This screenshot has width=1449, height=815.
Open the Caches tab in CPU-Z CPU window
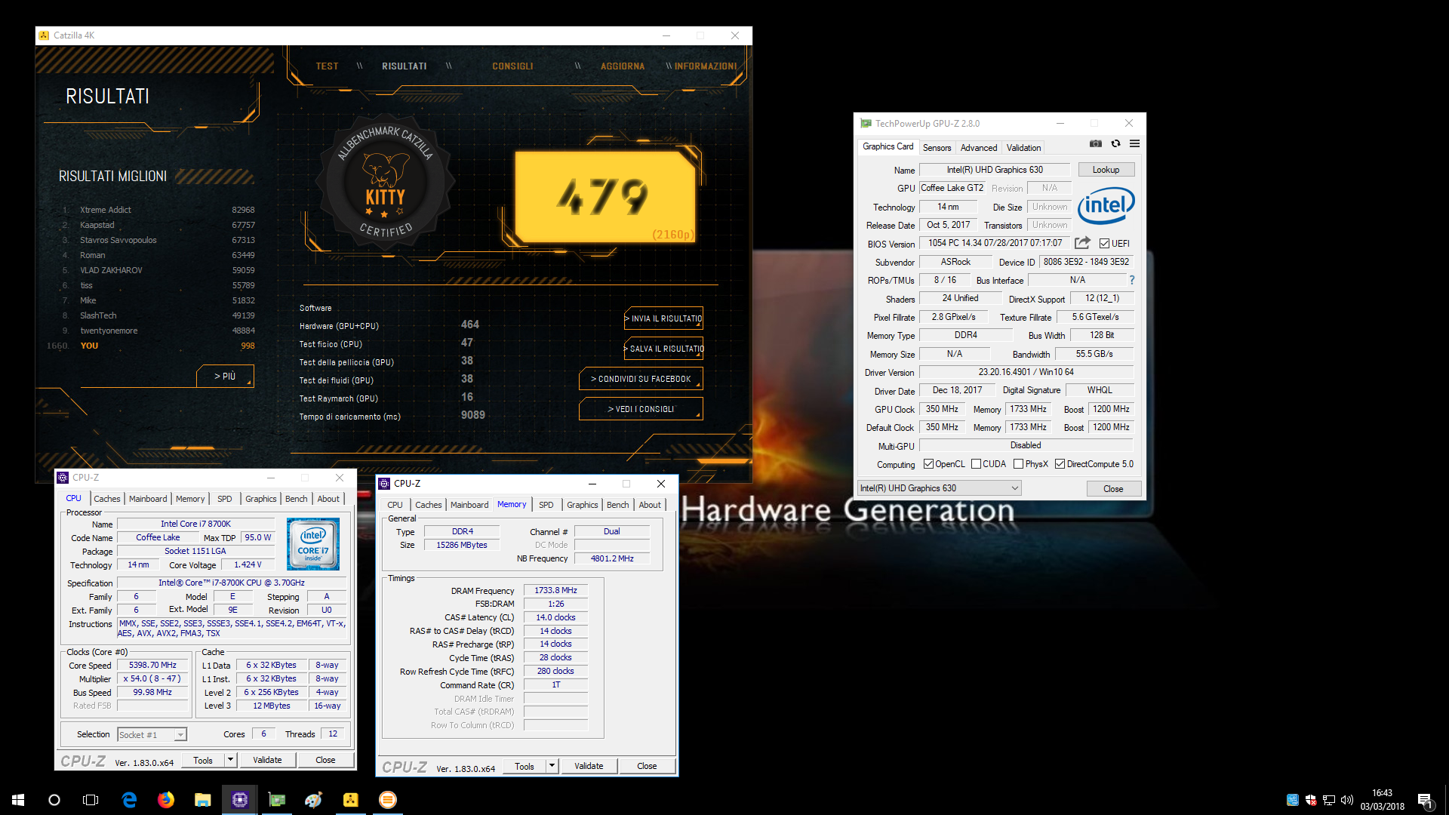(x=106, y=499)
